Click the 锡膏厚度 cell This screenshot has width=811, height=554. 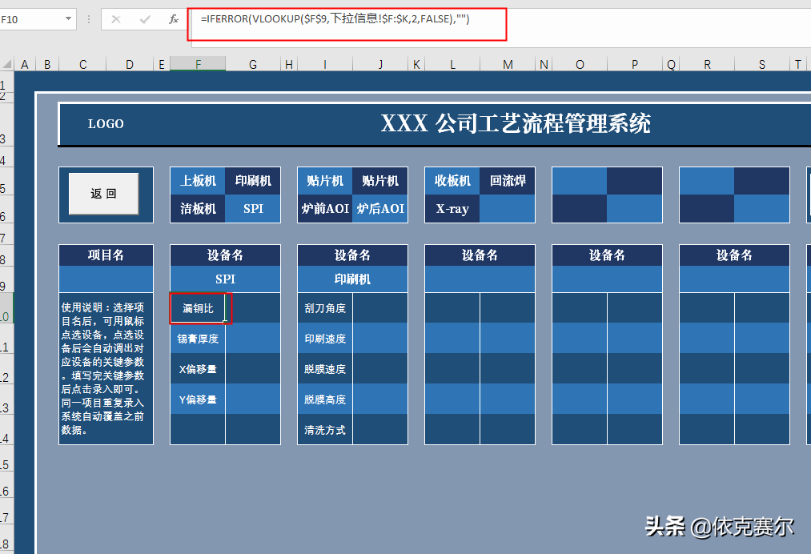pyautogui.click(x=198, y=339)
